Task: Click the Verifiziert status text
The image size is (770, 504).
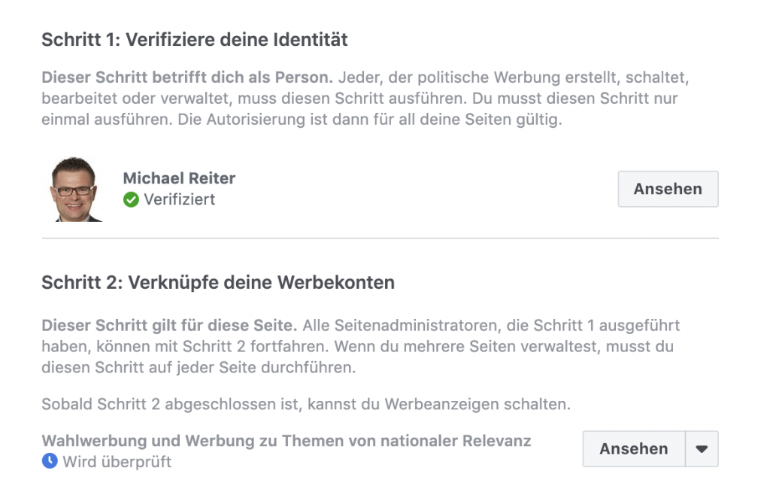Action: click(180, 199)
